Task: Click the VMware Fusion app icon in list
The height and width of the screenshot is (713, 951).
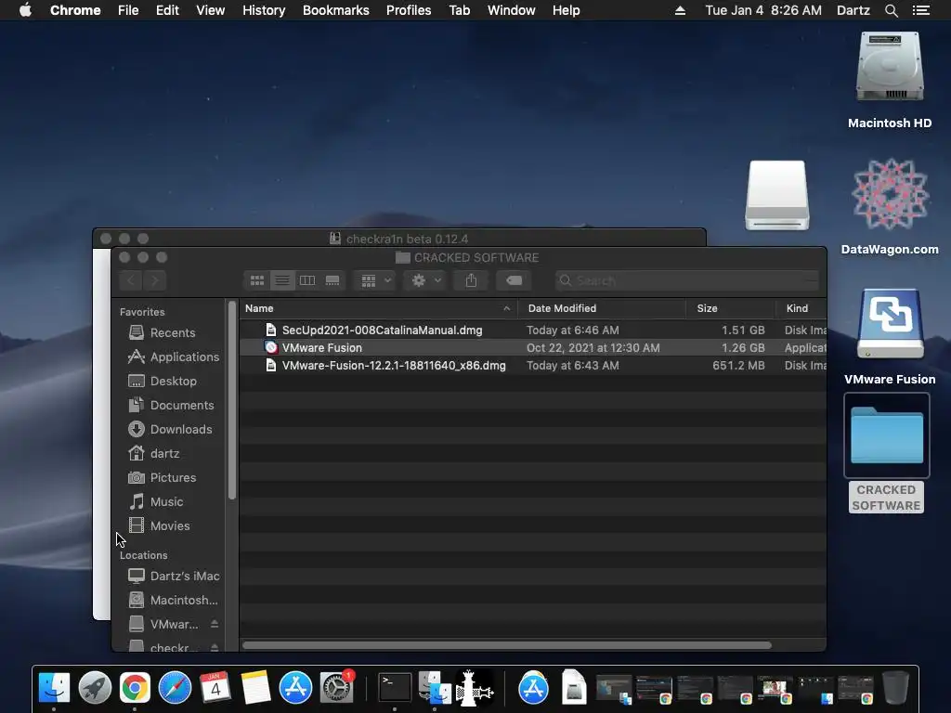Action: pyautogui.click(x=271, y=347)
